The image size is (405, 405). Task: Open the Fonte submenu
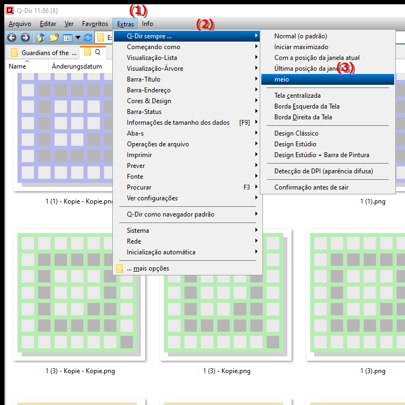186,177
